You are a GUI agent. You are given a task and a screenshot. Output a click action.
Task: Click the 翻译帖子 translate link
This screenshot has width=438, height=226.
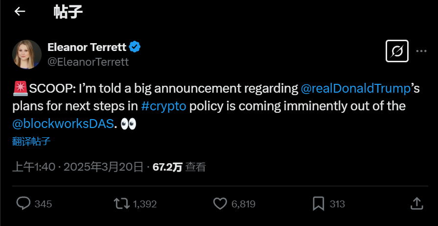pyautogui.click(x=31, y=142)
